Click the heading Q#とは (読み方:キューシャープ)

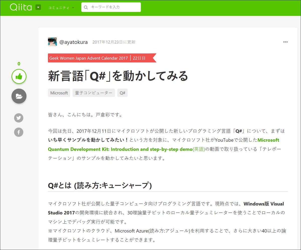click(100, 186)
